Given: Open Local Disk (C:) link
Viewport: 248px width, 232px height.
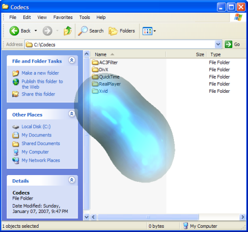Looking at the screenshot, I should tap(36, 127).
